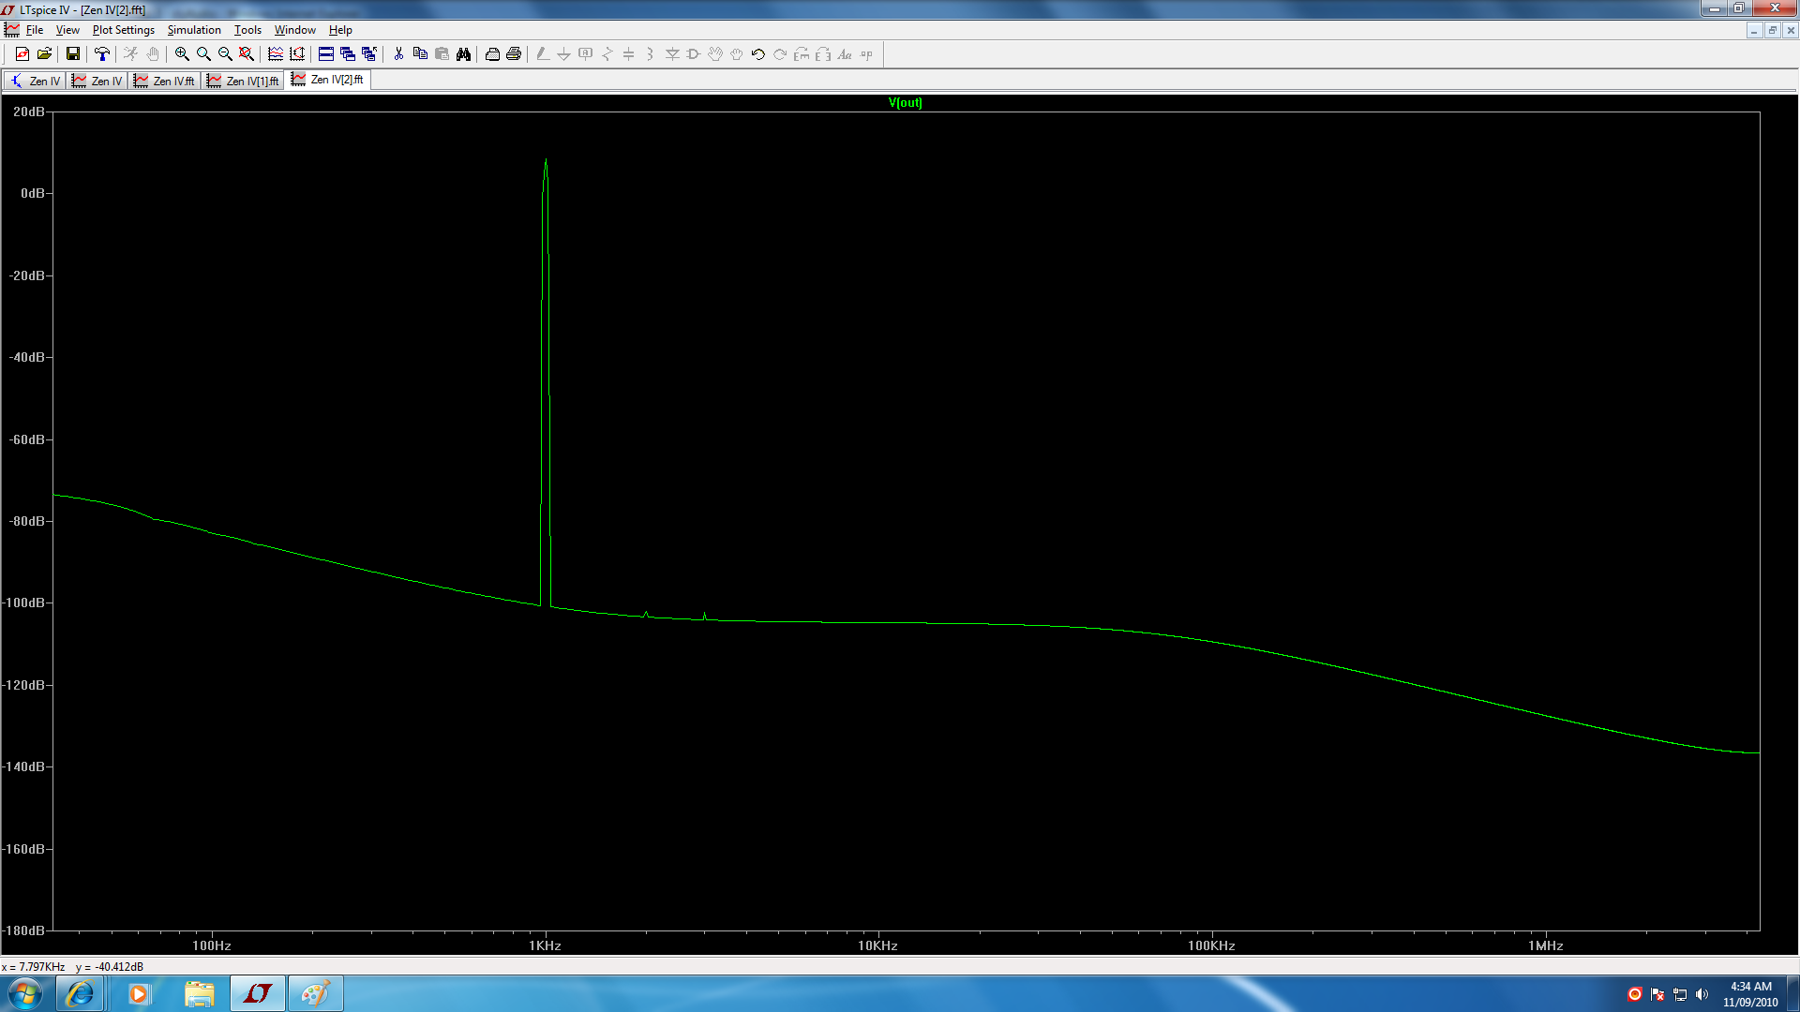Image resolution: width=1800 pixels, height=1012 pixels.
Task: Click the Copy toolbar icon
Action: pos(420,54)
